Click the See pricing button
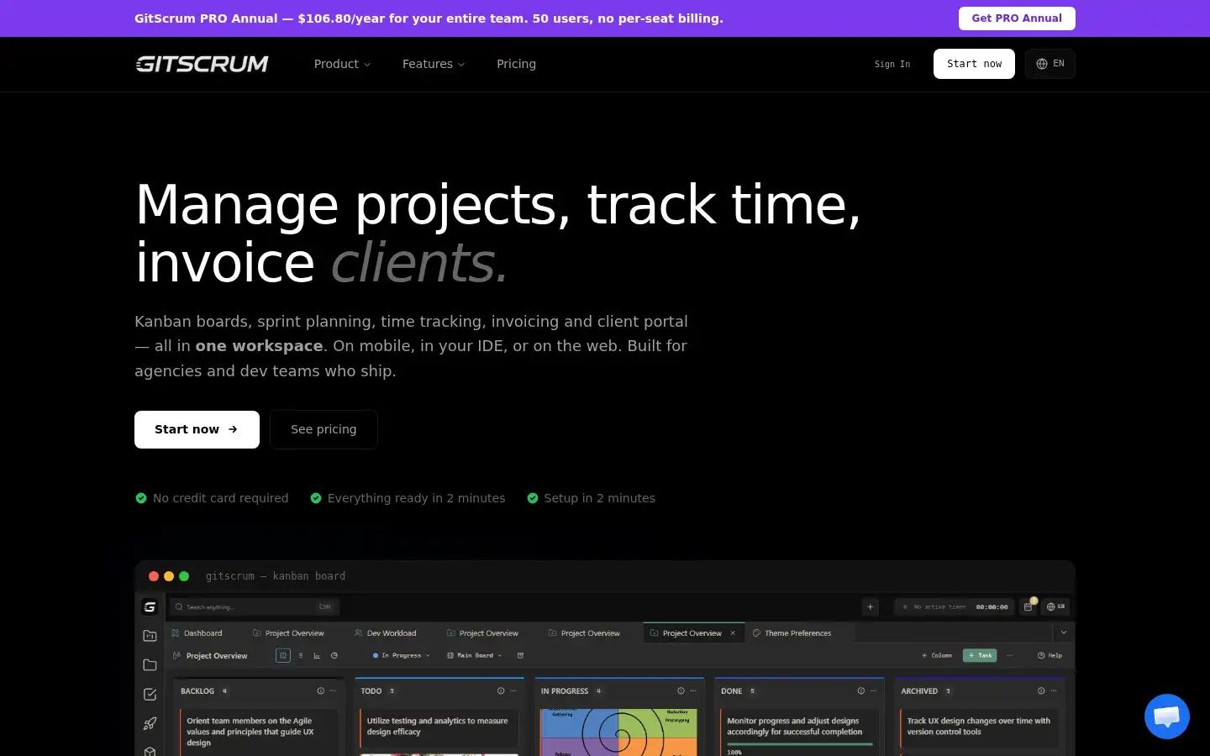 [324, 429]
